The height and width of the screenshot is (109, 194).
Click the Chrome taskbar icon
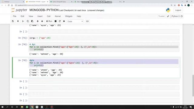pos(32,107)
